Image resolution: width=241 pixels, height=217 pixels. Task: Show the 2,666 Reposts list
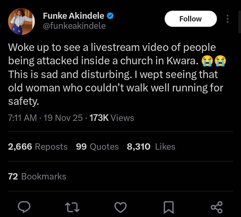pos(37,147)
